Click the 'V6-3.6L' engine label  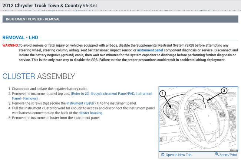90,6
